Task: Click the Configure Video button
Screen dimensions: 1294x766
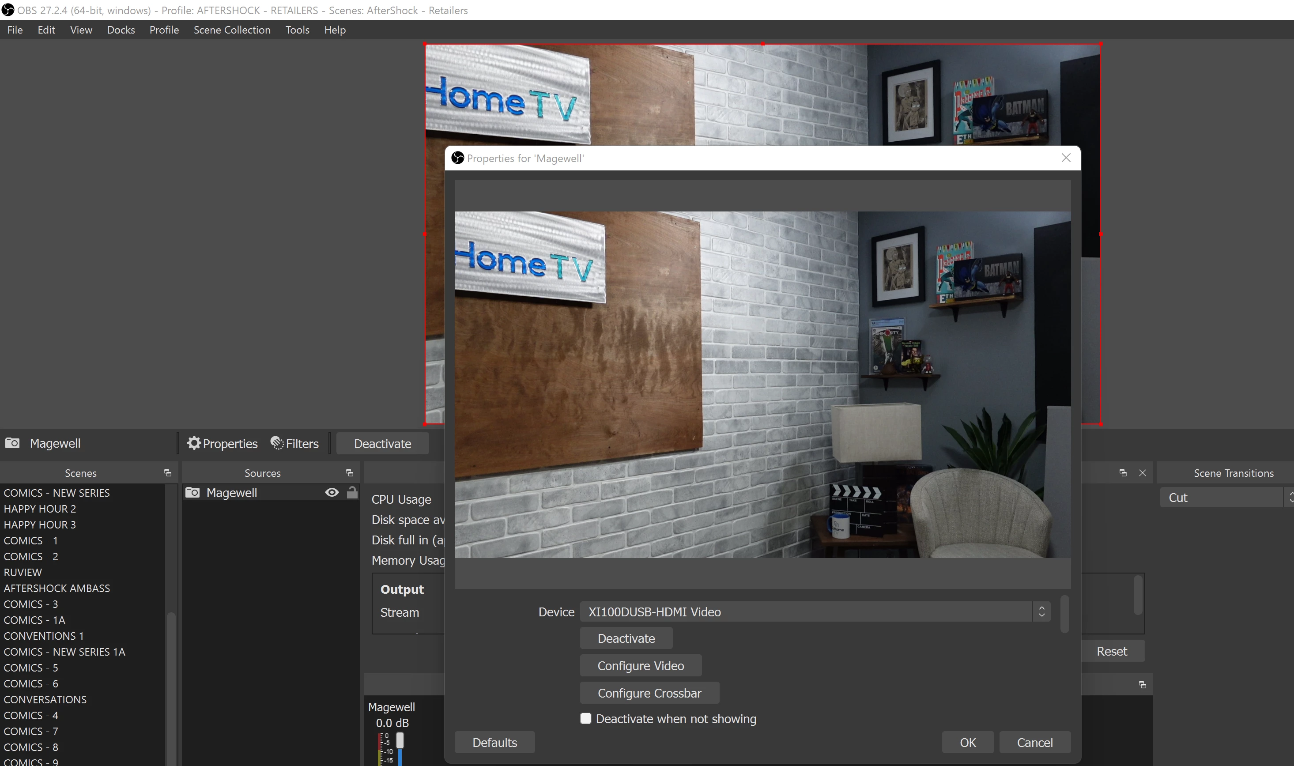Action: [x=640, y=666]
